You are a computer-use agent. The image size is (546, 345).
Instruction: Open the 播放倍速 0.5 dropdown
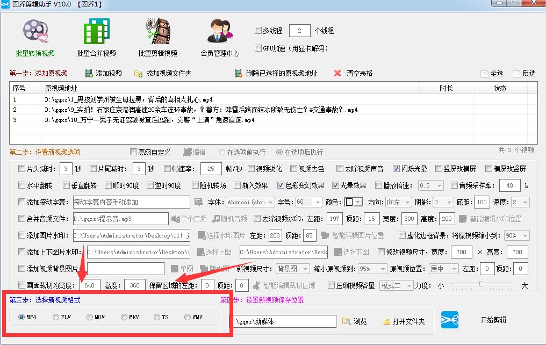(431, 185)
